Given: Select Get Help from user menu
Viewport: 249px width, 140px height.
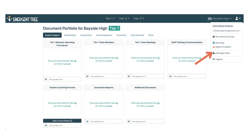Looking at the screenshot, I should pyautogui.click(x=219, y=43).
